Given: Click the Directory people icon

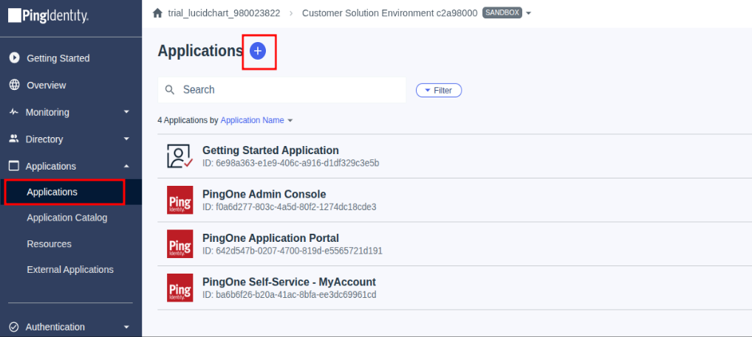Looking at the screenshot, I should coord(14,139).
